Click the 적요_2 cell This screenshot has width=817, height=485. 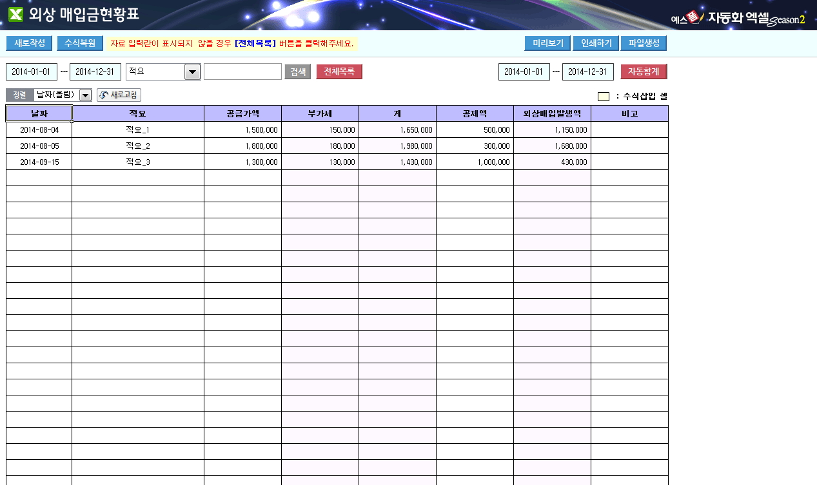138,146
